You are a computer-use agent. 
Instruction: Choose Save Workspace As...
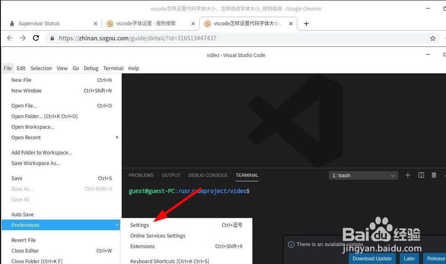(x=62, y=163)
